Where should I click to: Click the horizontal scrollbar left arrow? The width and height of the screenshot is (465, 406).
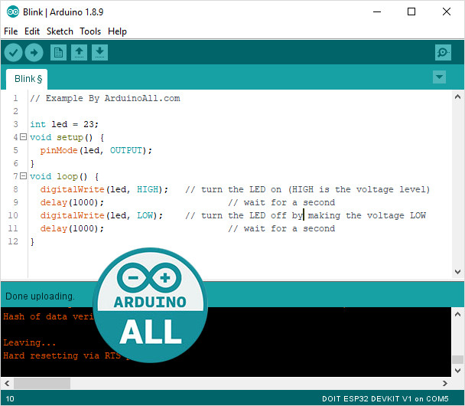[x=7, y=383]
